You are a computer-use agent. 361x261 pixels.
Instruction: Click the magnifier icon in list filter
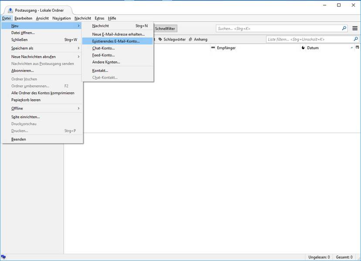pos(356,39)
